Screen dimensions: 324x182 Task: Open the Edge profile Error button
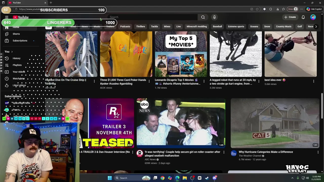[293, 9]
